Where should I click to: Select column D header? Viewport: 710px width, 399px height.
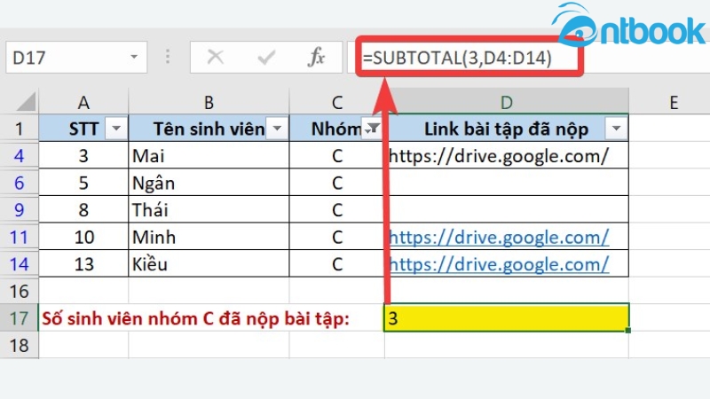(x=507, y=102)
